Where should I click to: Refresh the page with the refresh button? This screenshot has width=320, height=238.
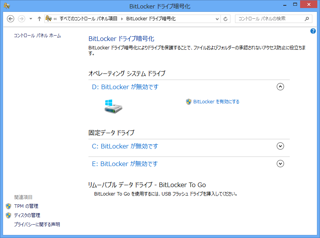tap(225, 19)
